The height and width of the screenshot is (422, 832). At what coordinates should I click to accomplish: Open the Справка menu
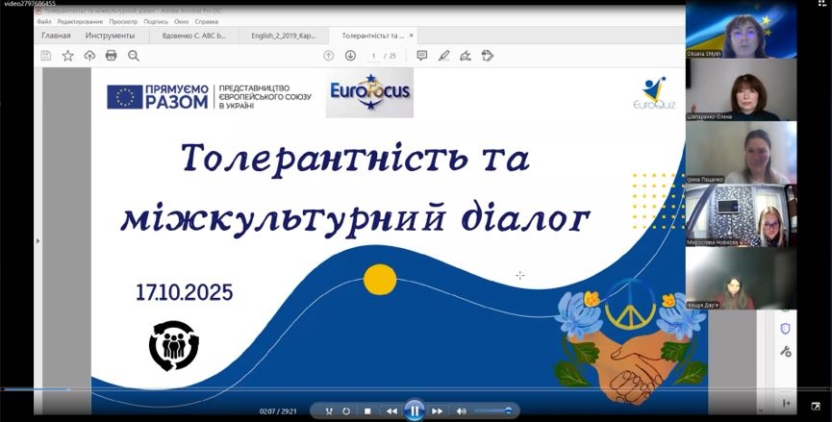coord(206,20)
